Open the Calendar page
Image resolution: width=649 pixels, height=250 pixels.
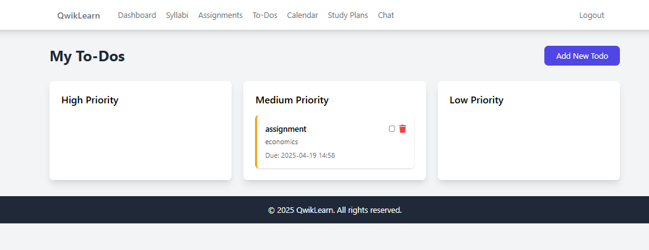[302, 15]
